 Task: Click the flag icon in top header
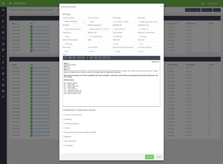(198, 3)
